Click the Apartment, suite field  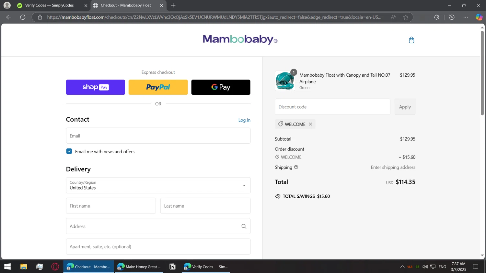click(x=158, y=246)
